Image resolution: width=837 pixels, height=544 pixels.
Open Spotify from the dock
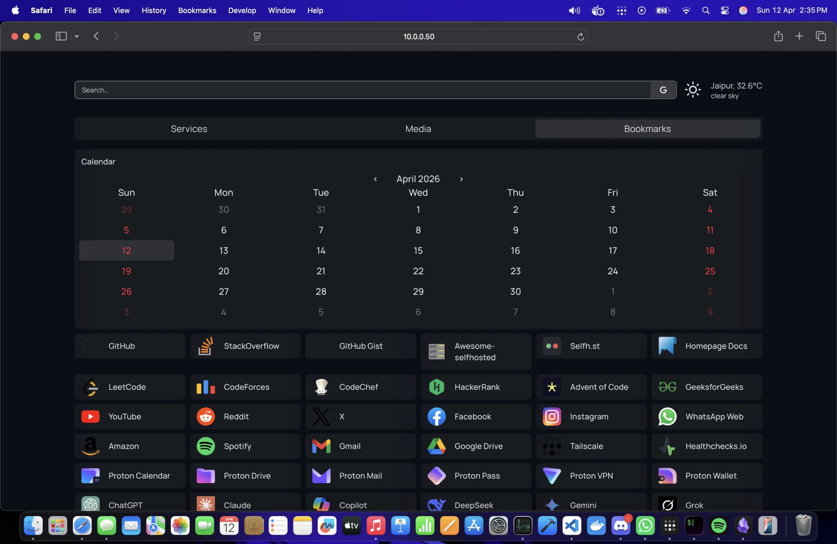(719, 526)
